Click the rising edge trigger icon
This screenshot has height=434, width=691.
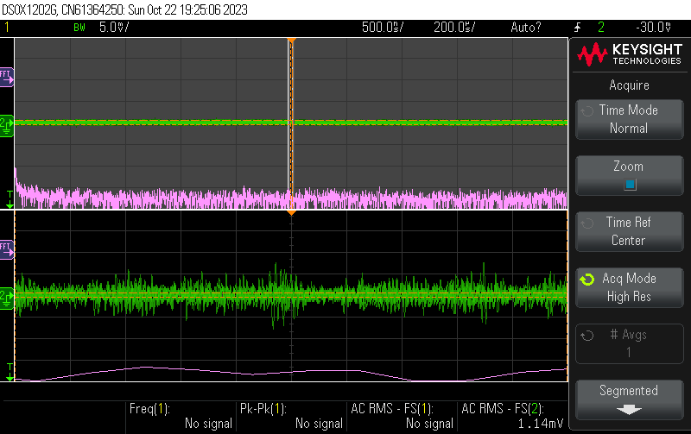pos(577,28)
